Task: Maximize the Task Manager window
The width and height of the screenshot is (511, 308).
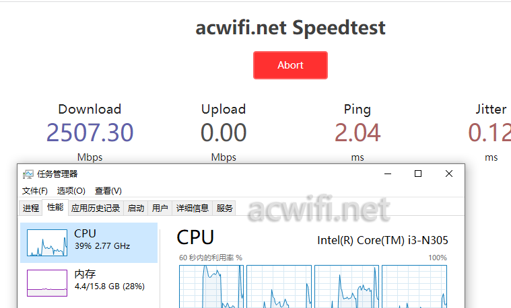Action: point(418,174)
